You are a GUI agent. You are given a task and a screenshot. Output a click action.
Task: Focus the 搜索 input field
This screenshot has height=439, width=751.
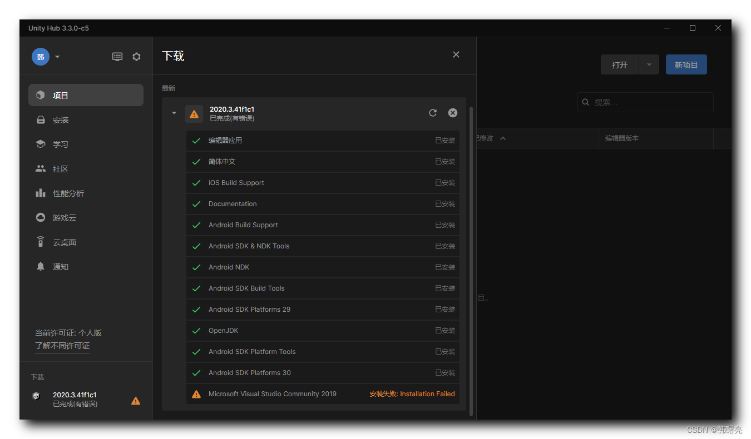pos(645,102)
